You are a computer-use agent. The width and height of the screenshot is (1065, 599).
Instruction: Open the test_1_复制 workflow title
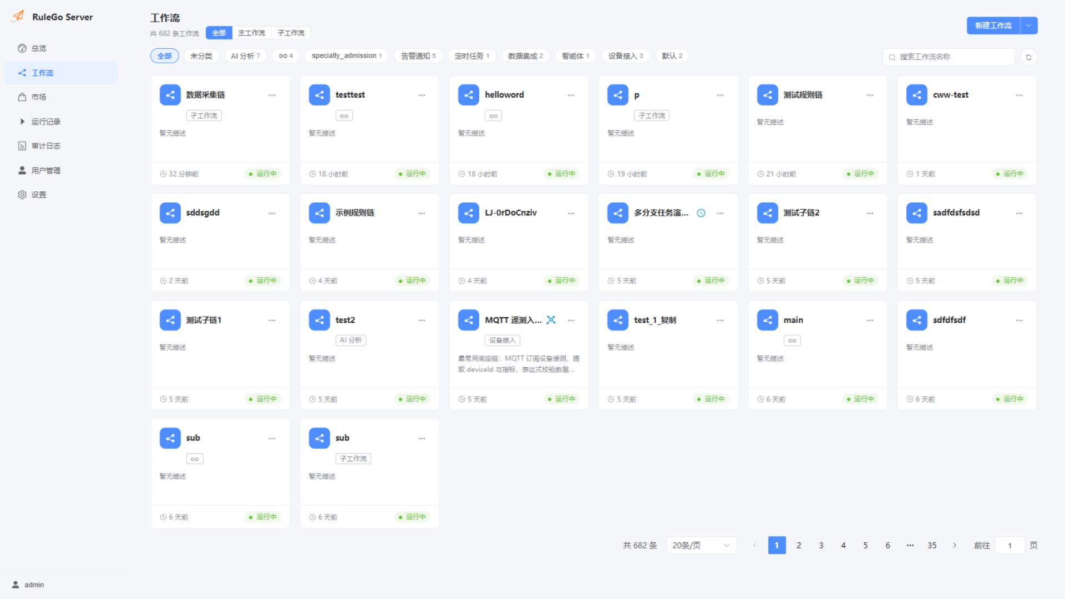tap(655, 320)
